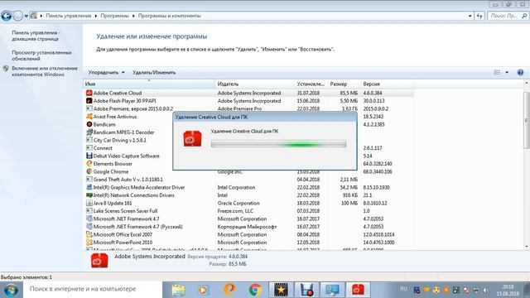Select the Grand Theft Auto V row
530x298 pixels.
pyautogui.click(x=248, y=180)
